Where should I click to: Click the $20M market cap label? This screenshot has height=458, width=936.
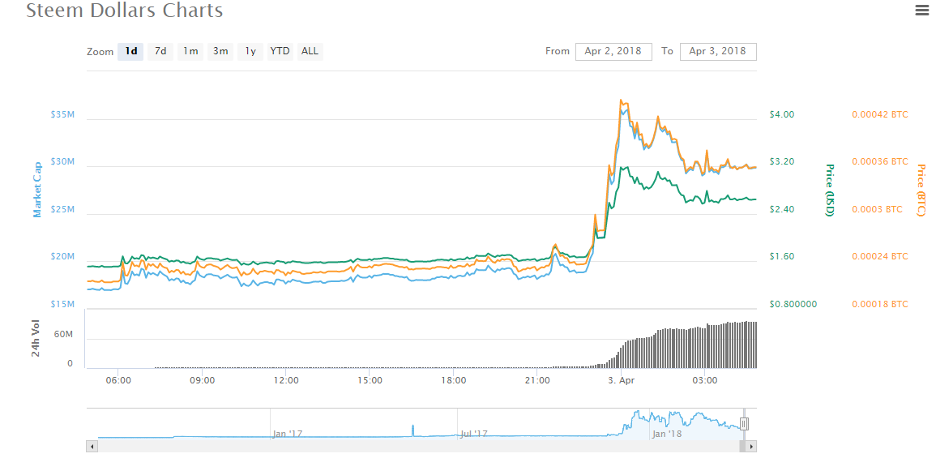tap(62, 257)
